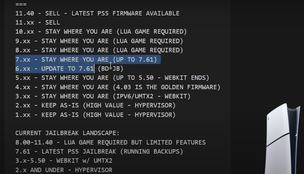
Task: Click the '4.xx' GOLDEN FIRMWARE line
Action: coord(118,87)
